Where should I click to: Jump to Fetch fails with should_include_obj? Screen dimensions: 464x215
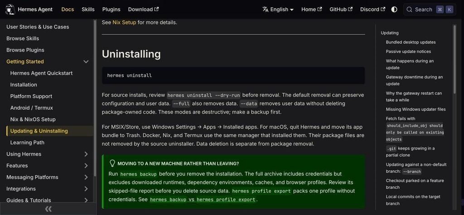pos(415,129)
